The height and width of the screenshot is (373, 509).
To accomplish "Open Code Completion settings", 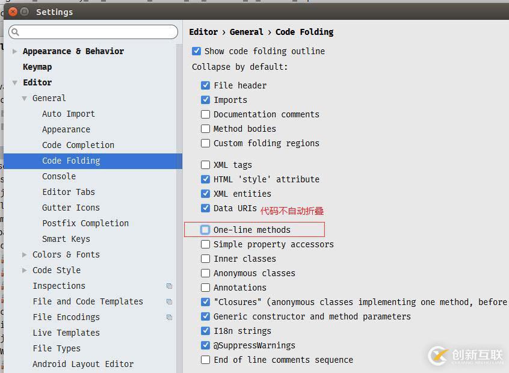I will coord(78,145).
